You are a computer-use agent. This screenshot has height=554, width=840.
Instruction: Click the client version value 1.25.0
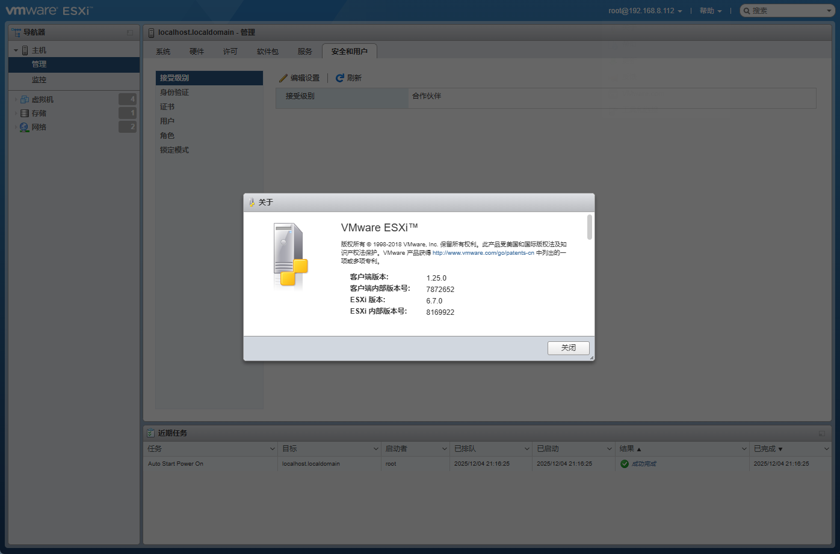coord(436,278)
